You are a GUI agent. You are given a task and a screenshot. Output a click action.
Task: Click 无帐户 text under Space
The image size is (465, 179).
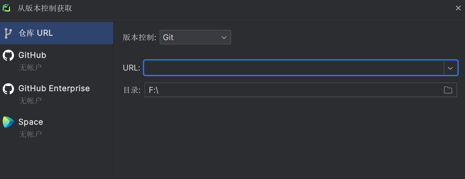pyautogui.click(x=30, y=134)
